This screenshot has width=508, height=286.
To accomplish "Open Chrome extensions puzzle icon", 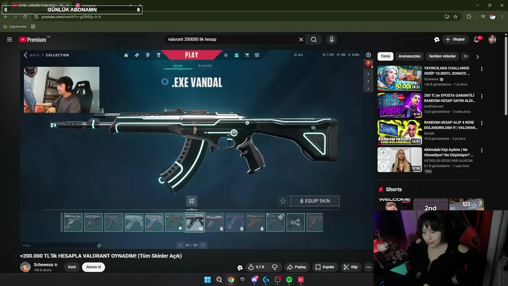I will coord(469,17).
